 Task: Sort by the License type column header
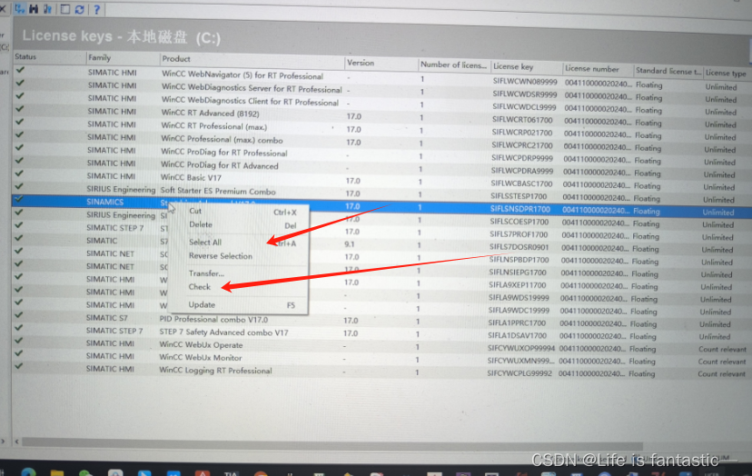click(x=726, y=73)
